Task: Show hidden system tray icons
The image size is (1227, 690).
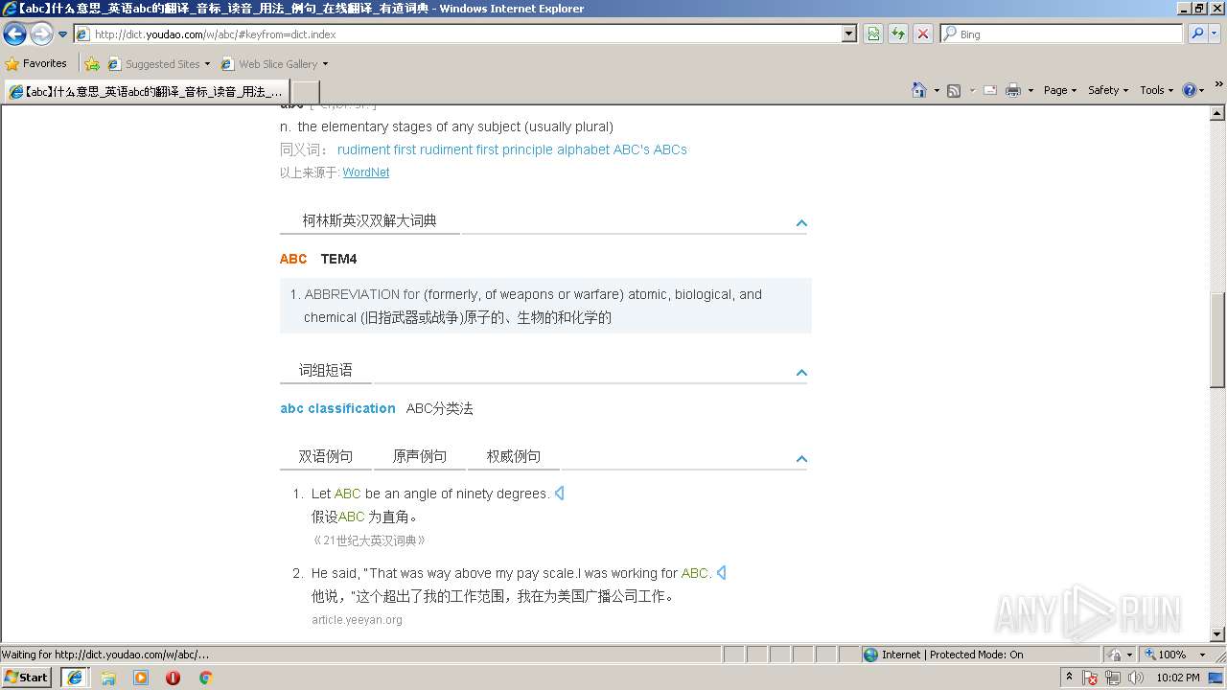Action: coord(1070,678)
